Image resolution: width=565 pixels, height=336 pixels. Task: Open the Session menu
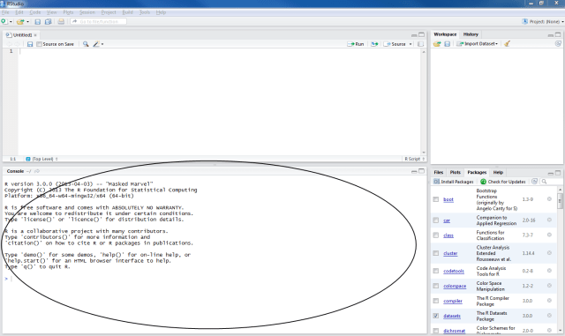point(87,12)
